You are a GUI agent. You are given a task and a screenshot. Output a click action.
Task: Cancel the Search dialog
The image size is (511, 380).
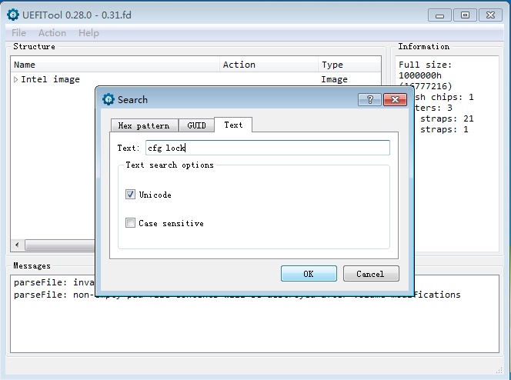(371, 274)
